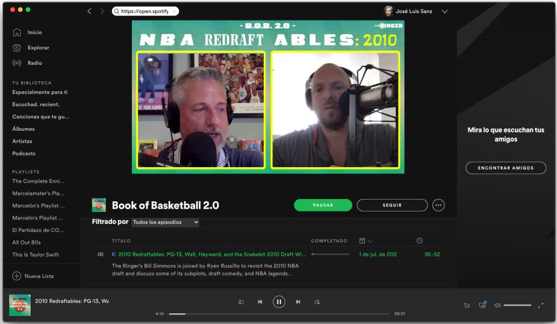Screen dimensions: 557x324
Task: Open Álbumes in the library
Action: tap(23, 129)
